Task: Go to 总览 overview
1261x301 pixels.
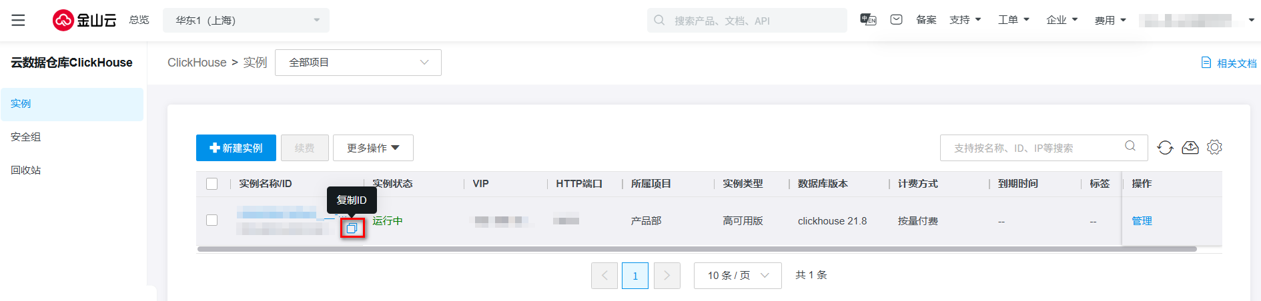Action: [x=139, y=20]
